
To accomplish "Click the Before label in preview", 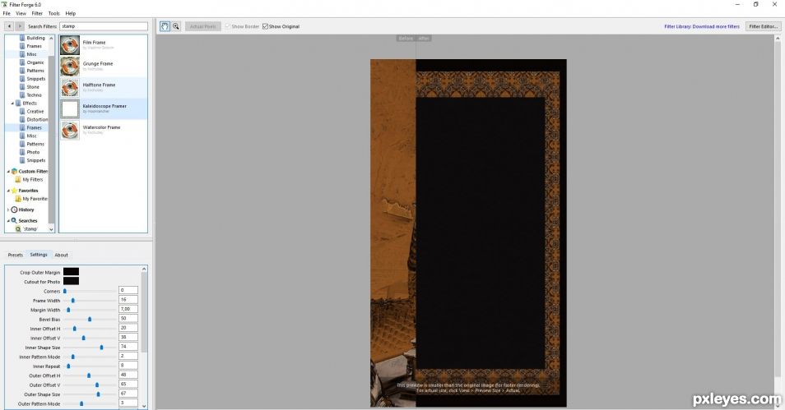I will (x=406, y=39).
